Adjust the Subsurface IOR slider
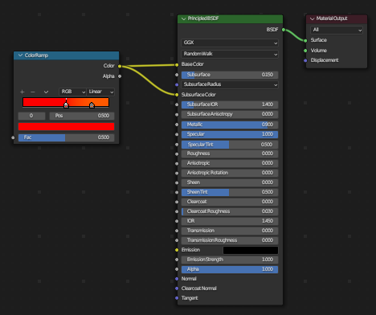The height and width of the screenshot is (315, 376). 230,104
